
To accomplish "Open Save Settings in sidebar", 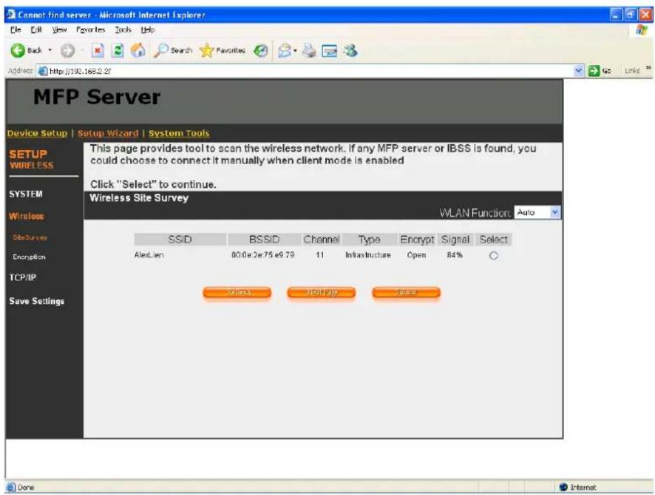I will coord(37,301).
